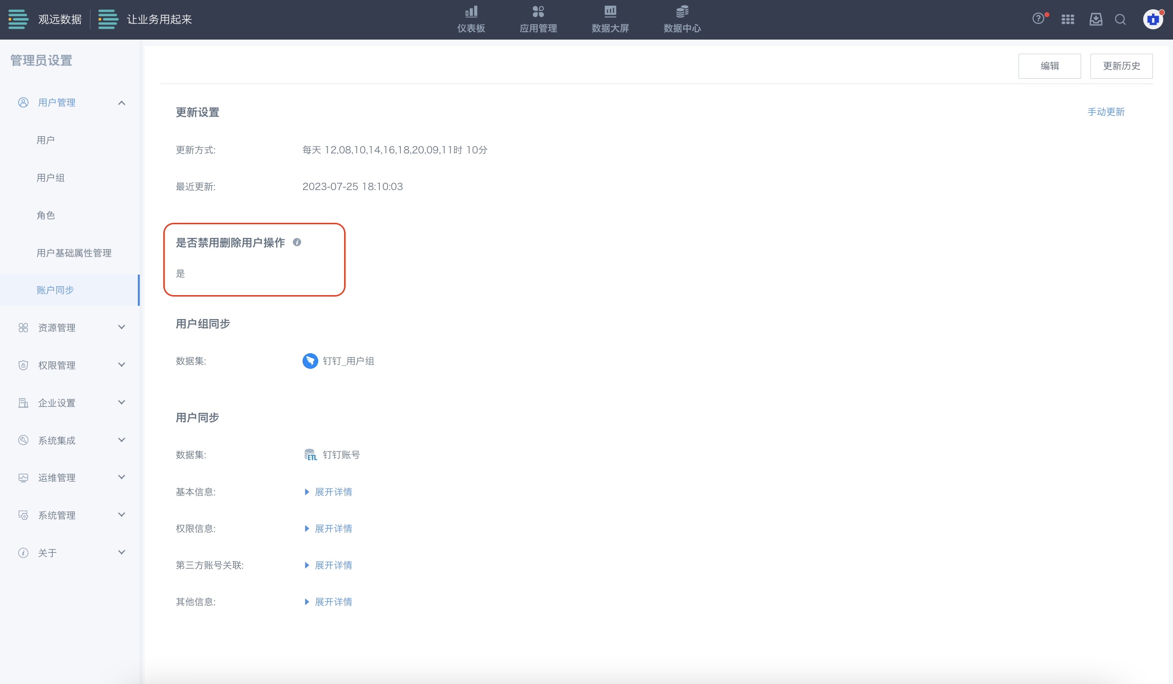Image resolution: width=1173 pixels, height=684 pixels.
Task: Click the 系统管理 gear icon
Action: pos(23,515)
